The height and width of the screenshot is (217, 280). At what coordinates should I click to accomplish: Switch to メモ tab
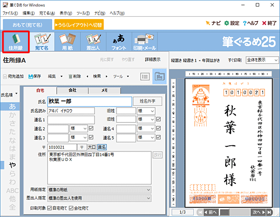[105, 90]
